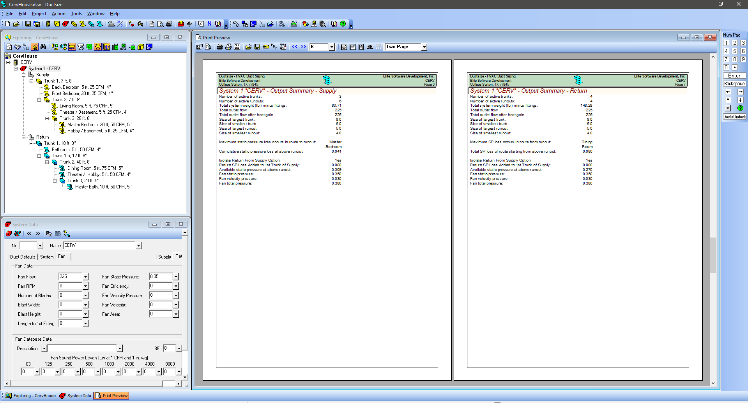The height and width of the screenshot is (403, 748).
Task: Select Living Room, 5 ft, 75 CFM runout
Action: click(x=87, y=106)
